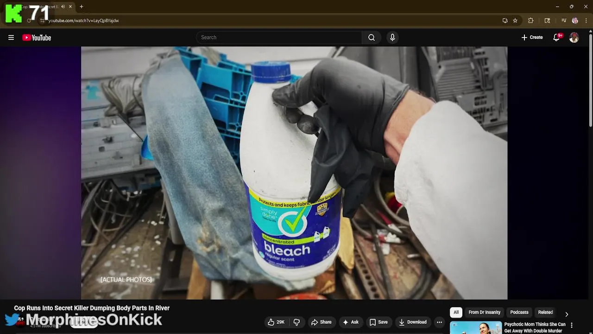The height and width of the screenshot is (334, 593).
Task: Start voice search with microphone icon
Action: [x=392, y=38]
